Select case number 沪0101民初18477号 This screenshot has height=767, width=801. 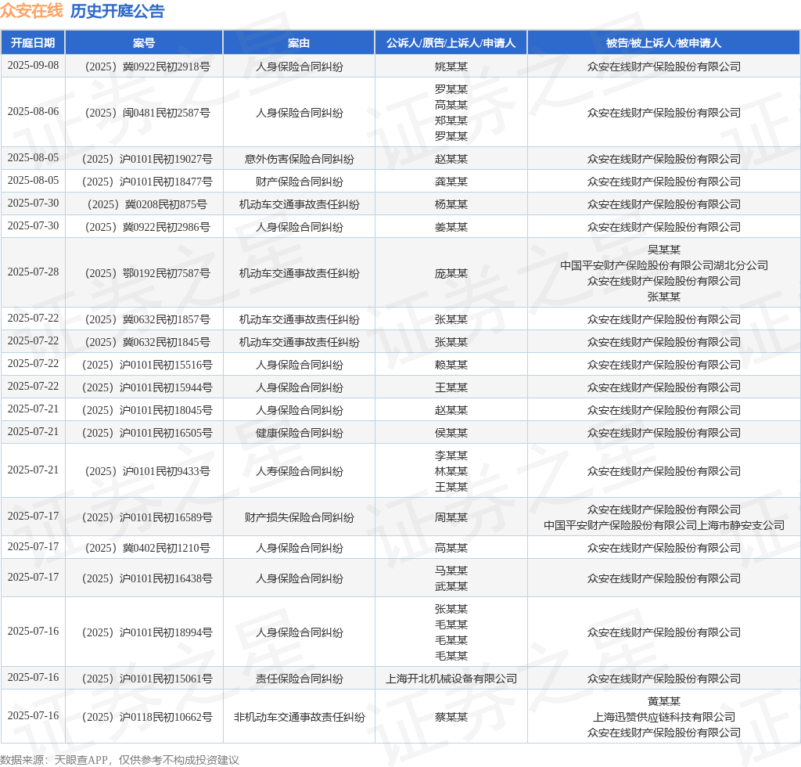(x=147, y=182)
